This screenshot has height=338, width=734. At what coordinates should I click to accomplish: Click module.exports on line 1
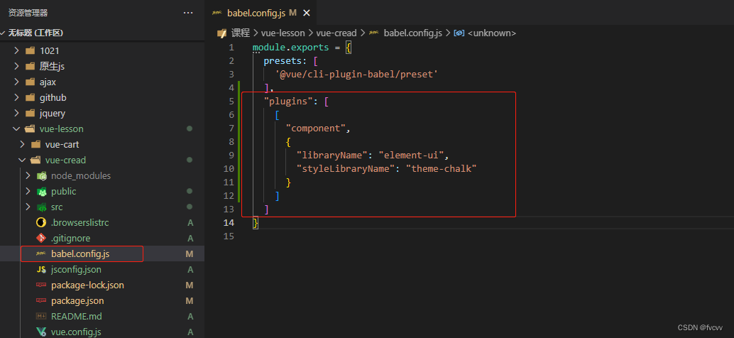(x=291, y=48)
